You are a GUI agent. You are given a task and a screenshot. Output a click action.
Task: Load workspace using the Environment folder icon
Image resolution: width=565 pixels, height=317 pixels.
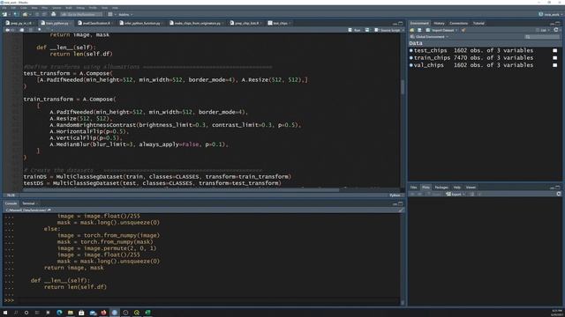point(412,30)
